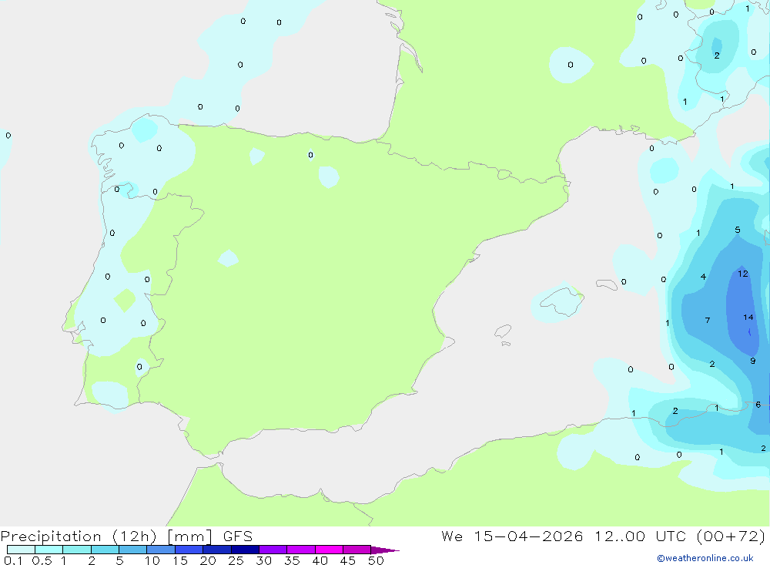Click the 0.1–0.5 mm legend color swatch
The height and width of the screenshot is (565, 770).
pos(21,550)
